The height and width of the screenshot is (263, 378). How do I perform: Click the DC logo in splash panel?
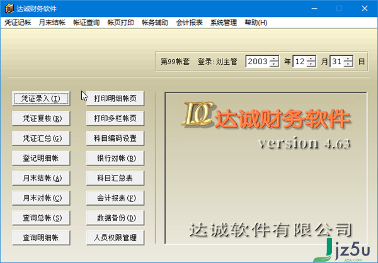pyautogui.click(x=198, y=114)
